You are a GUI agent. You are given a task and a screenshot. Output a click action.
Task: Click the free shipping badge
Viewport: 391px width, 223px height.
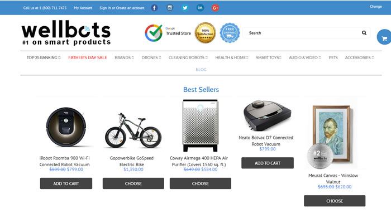[230, 32]
